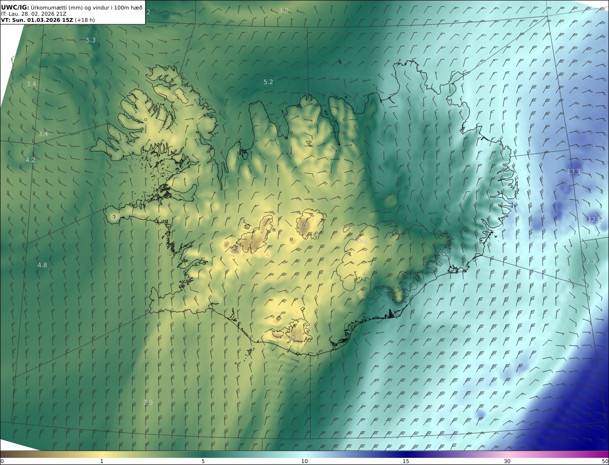Click the valid time line "VT: Sun. 01.03.2026 15Z"
Screen dimensions: 609x465
click(37, 20)
